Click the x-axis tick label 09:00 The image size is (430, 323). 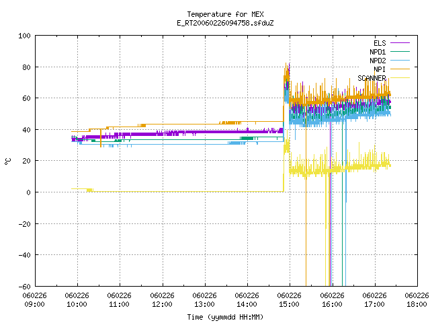click(x=34, y=304)
